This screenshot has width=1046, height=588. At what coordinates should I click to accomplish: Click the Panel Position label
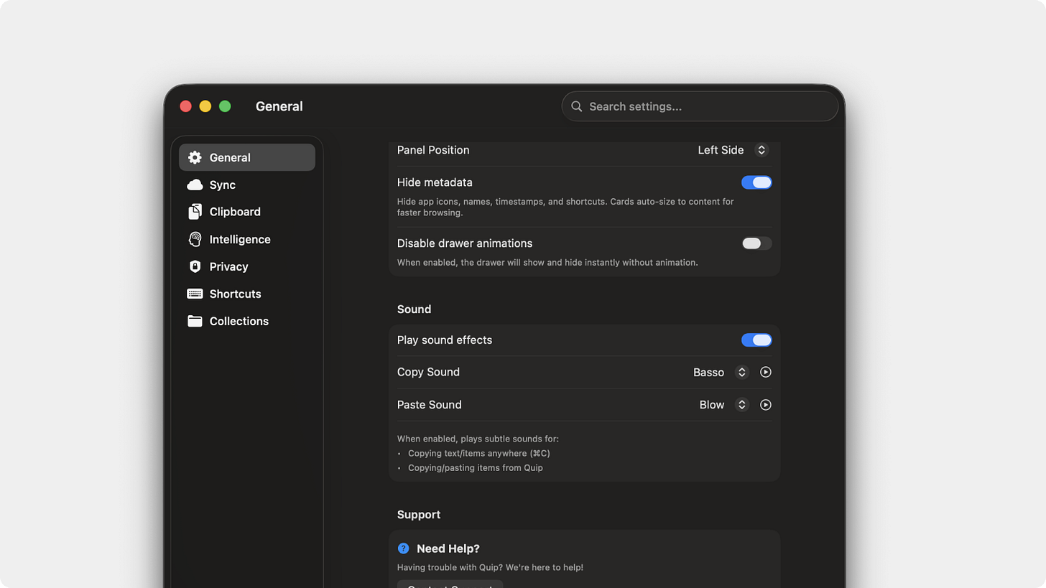[433, 150]
